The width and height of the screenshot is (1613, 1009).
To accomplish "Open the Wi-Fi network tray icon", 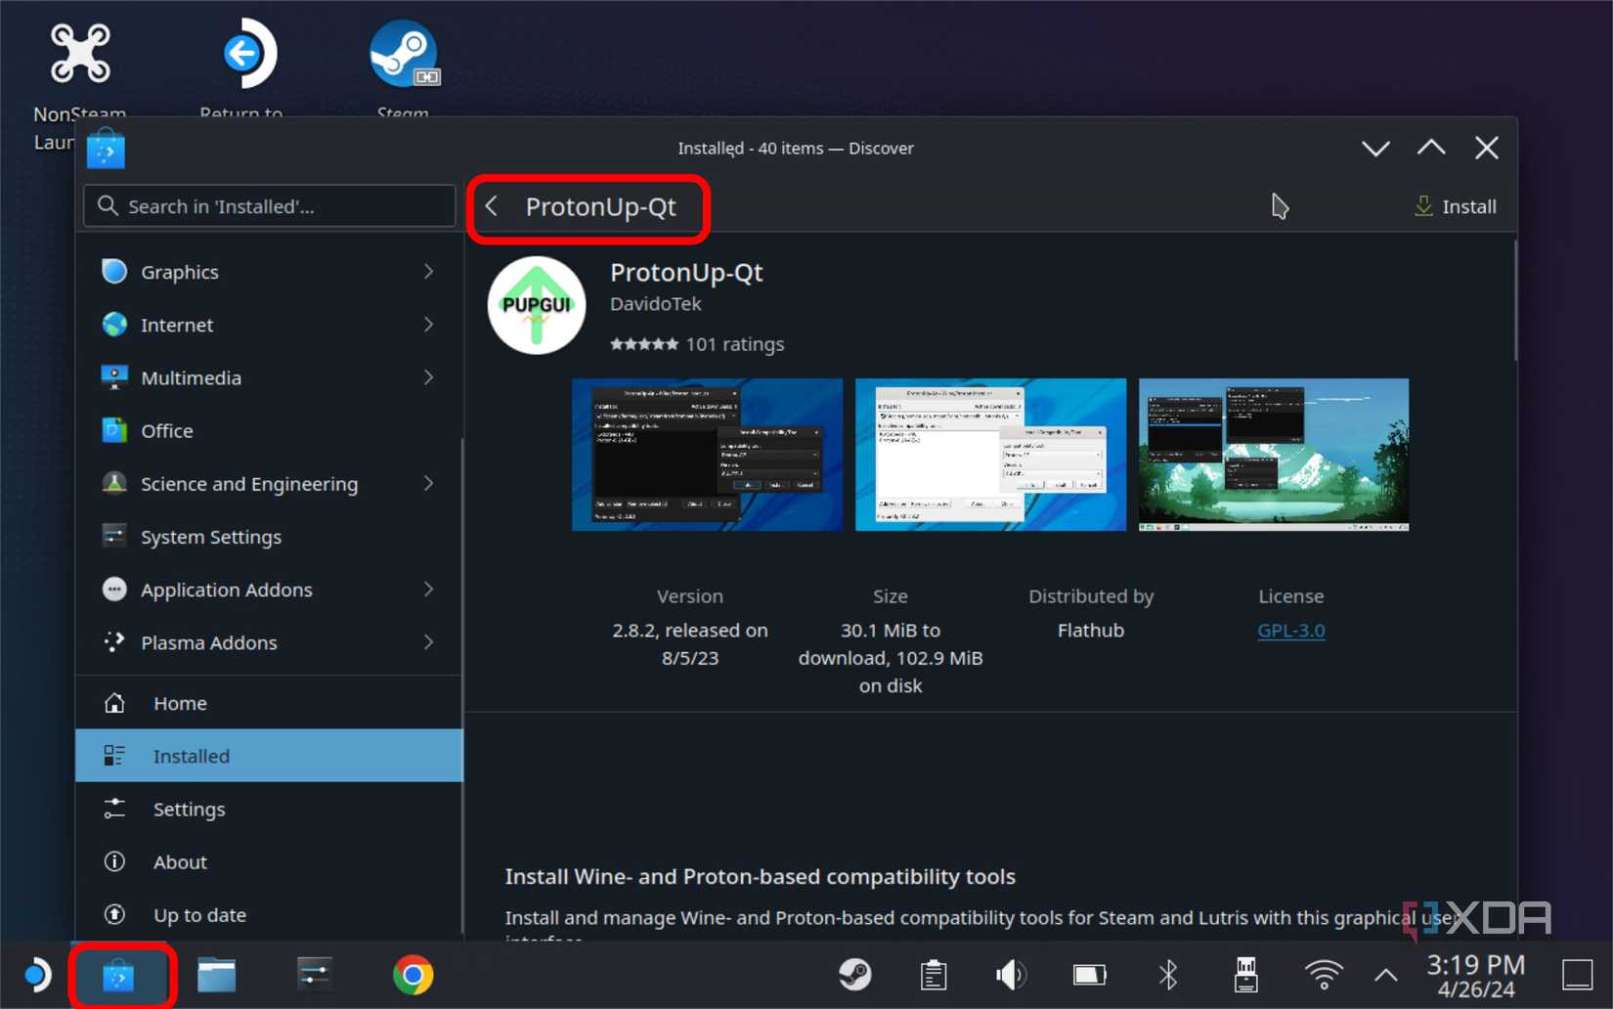I will click(1324, 975).
